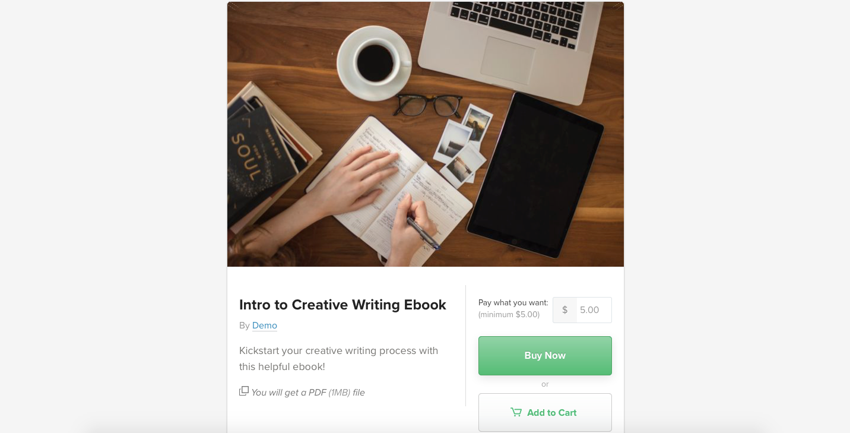Click the polaroid photos in cover image
This screenshot has height=433, width=850.
pos(464,146)
